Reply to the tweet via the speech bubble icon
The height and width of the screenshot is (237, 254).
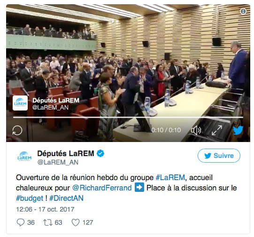[21, 222]
